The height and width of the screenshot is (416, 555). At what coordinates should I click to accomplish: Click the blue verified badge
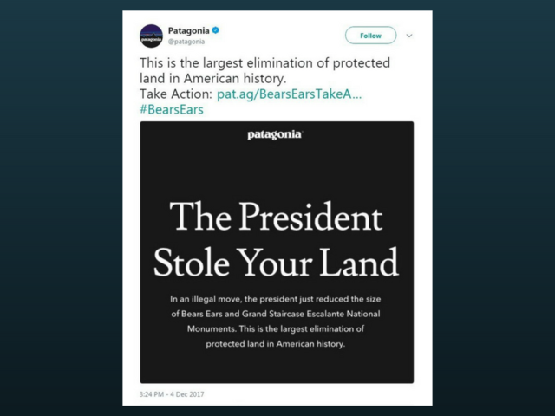(x=216, y=30)
